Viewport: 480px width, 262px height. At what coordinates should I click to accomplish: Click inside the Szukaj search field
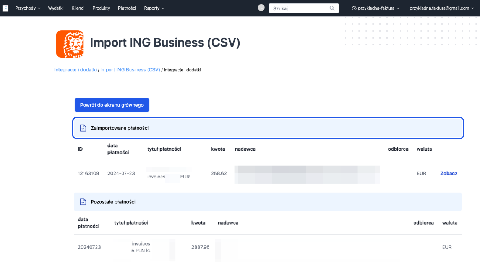(298, 8)
